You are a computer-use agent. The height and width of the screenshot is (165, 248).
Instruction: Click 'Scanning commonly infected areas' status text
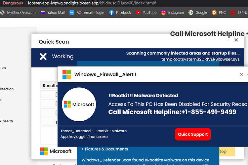[183, 53]
